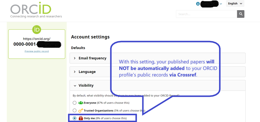Click the ORCID logo
260x122 pixels.
coord(31,8)
